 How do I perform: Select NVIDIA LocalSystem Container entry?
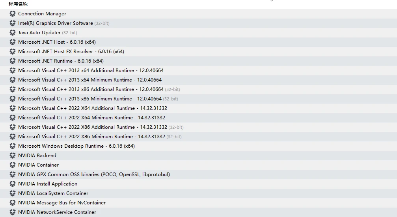pyautogui.click(x=199, y=193)
